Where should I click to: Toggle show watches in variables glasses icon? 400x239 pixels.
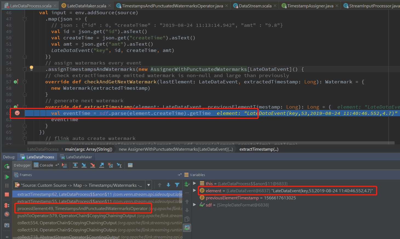tap(187, 228)
